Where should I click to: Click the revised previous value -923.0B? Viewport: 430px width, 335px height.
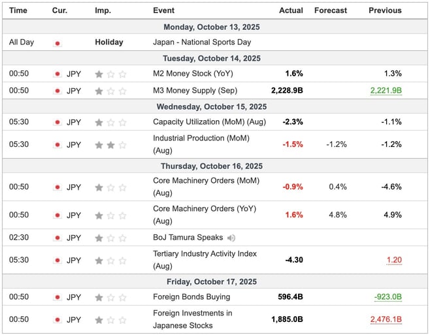[388, 297]
